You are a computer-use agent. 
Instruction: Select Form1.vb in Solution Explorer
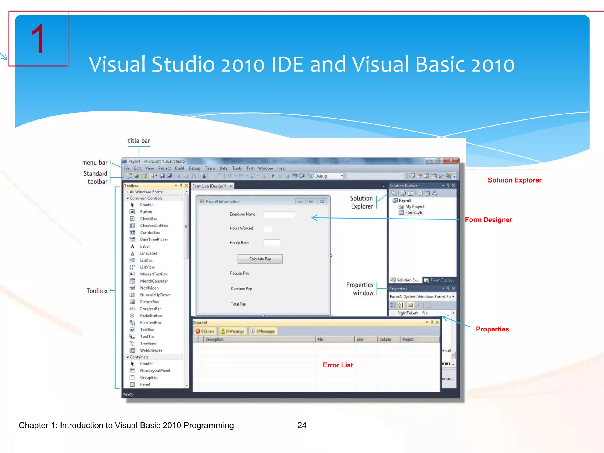[x=413, y=212]
